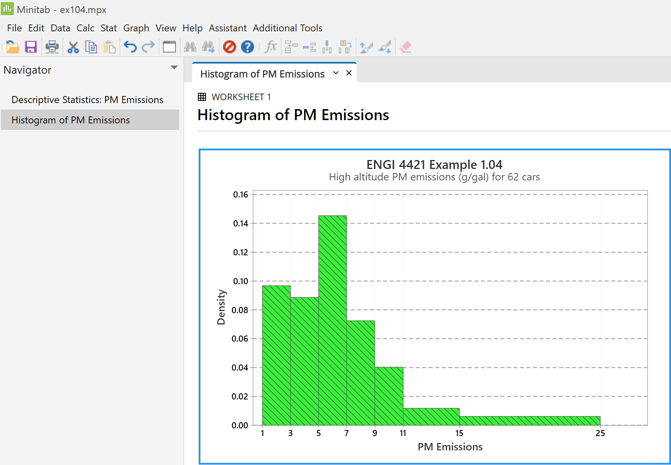This screenshot has width=671, height=465.
Task: Open the Histogram tab chevron dropdown
Action: pyautogui.click(x=336, y=73)
